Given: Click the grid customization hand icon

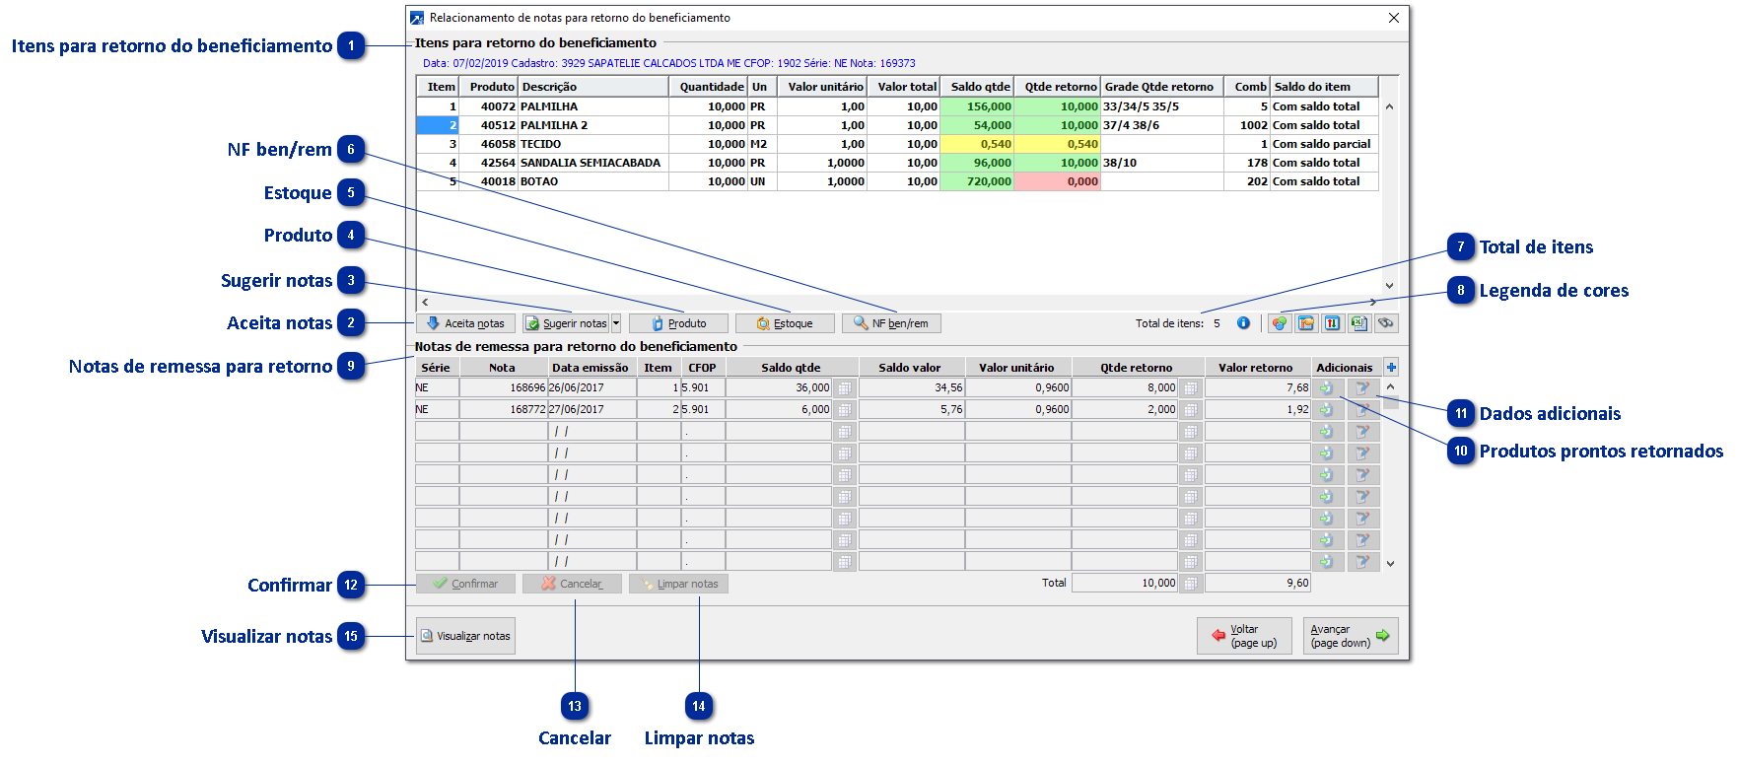Looking at the screenshot, I should point(1306,323).
